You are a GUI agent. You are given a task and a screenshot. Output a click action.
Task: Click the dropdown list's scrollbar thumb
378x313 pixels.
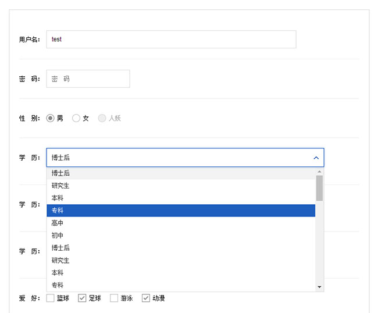pyautogui.click(x=319, y=188)
